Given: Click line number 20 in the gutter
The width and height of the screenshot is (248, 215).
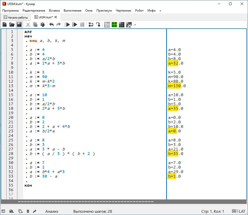Looking at the screenshot, I should (11, 118).
